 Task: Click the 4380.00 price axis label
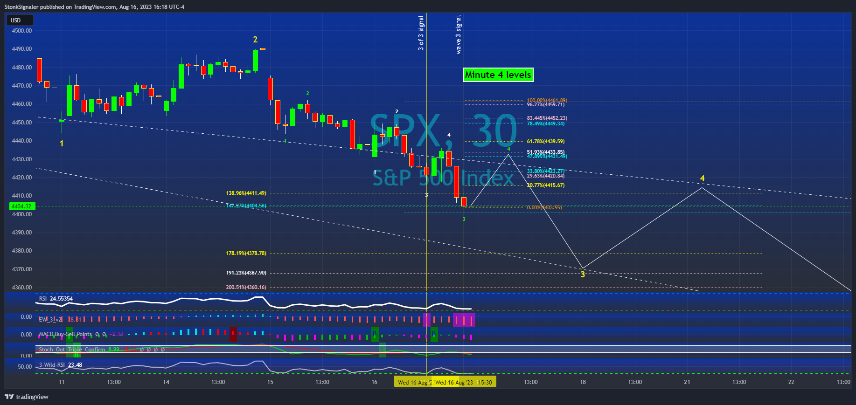pos(22,251)
